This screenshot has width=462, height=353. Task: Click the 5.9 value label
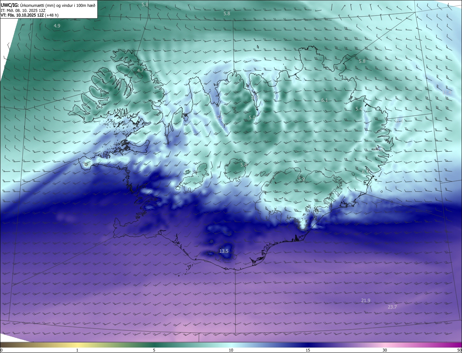click(x=301, y=179)
